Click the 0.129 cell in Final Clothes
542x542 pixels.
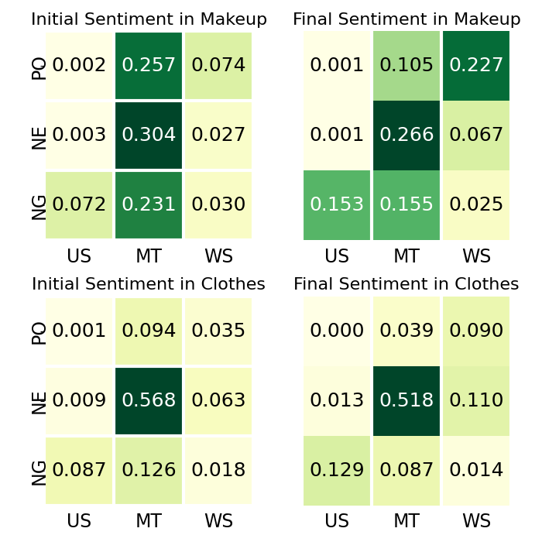[337, 470]
